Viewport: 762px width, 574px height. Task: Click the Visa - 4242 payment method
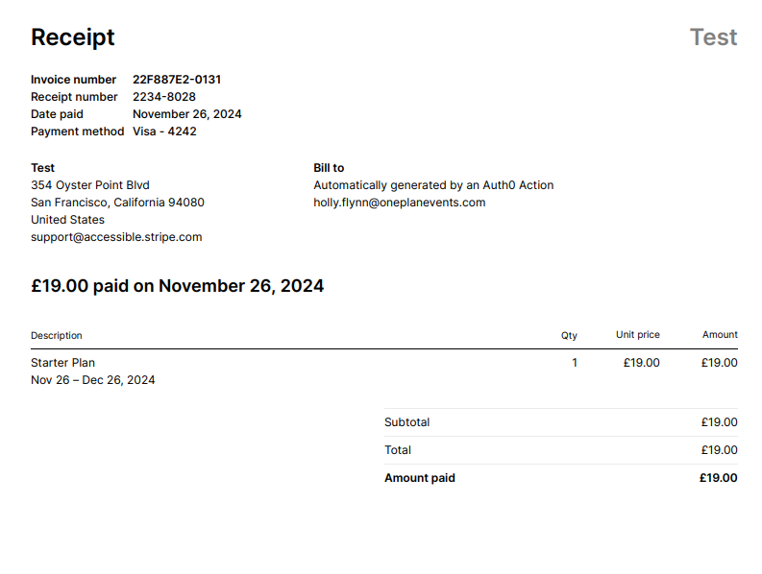click(x=164, y=132)
